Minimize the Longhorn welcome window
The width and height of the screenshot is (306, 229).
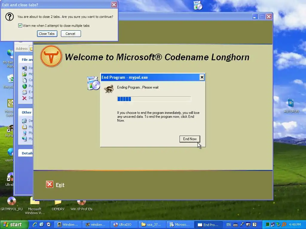click(x=255, y=17)
